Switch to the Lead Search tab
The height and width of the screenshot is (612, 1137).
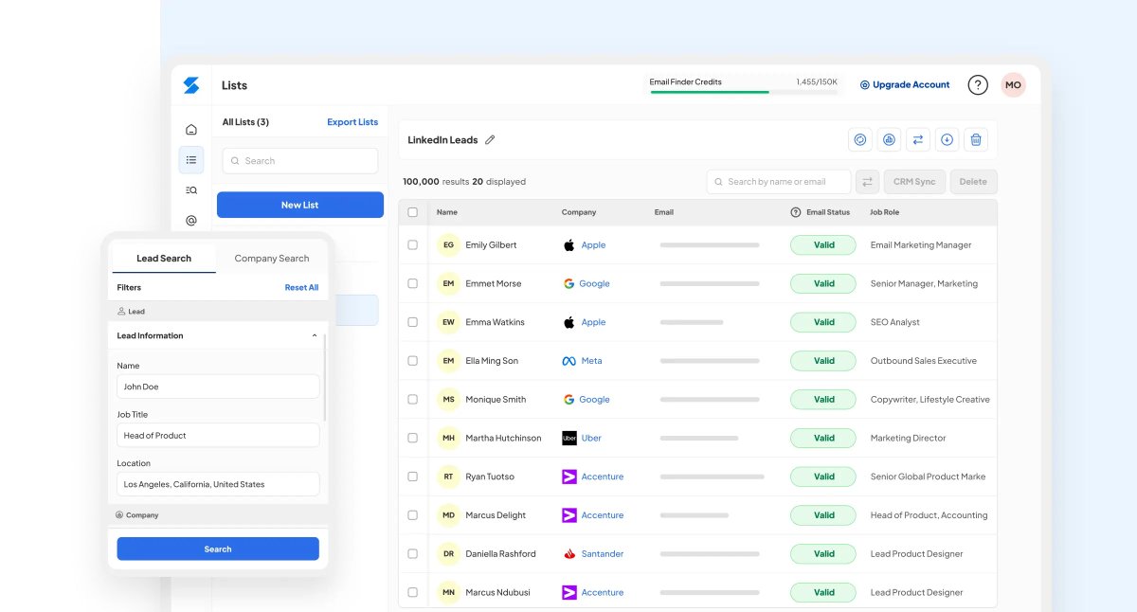164,258
